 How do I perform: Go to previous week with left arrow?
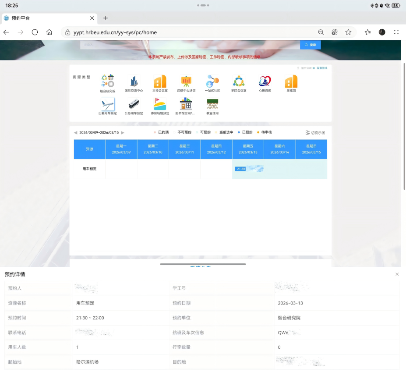(75, 133)
